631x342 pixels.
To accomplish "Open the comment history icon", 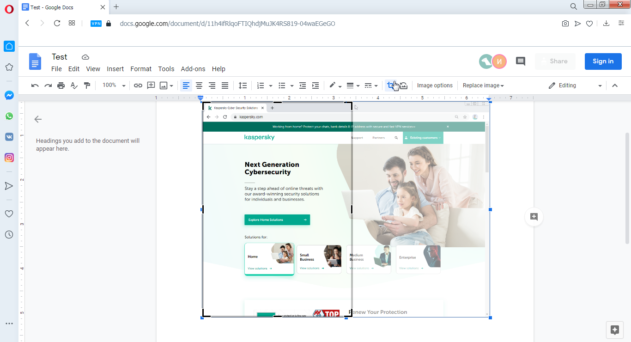I will coord(521,61).
